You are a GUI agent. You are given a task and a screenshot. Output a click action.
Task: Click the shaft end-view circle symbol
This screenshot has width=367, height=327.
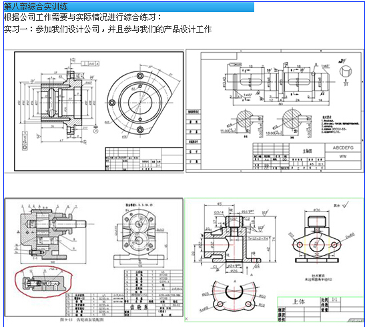pyautogui.click(x=346, y=71)
